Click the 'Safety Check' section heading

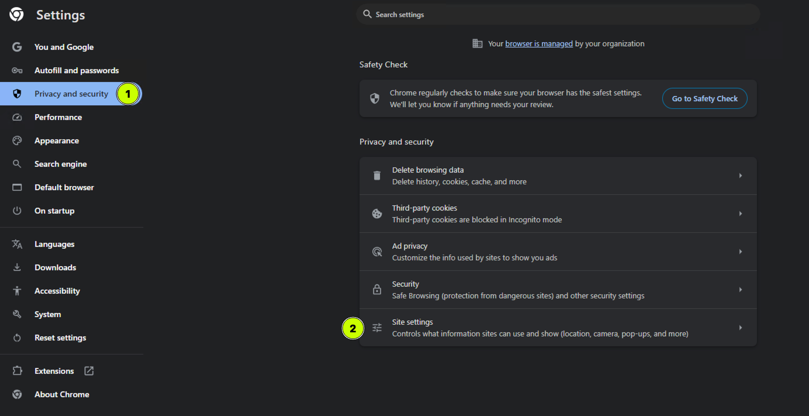[x=383, y=64]
